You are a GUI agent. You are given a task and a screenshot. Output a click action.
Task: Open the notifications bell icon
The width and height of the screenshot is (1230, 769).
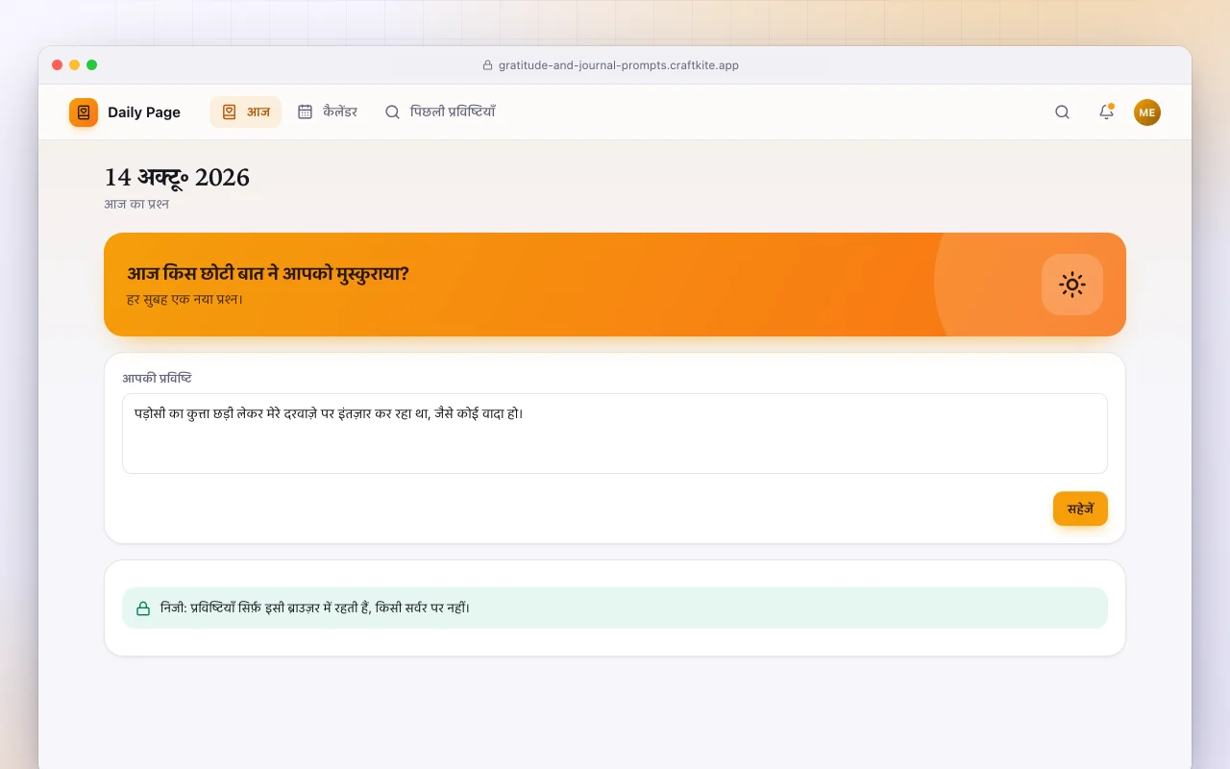pyautogui.click(x=1106, y=112)
